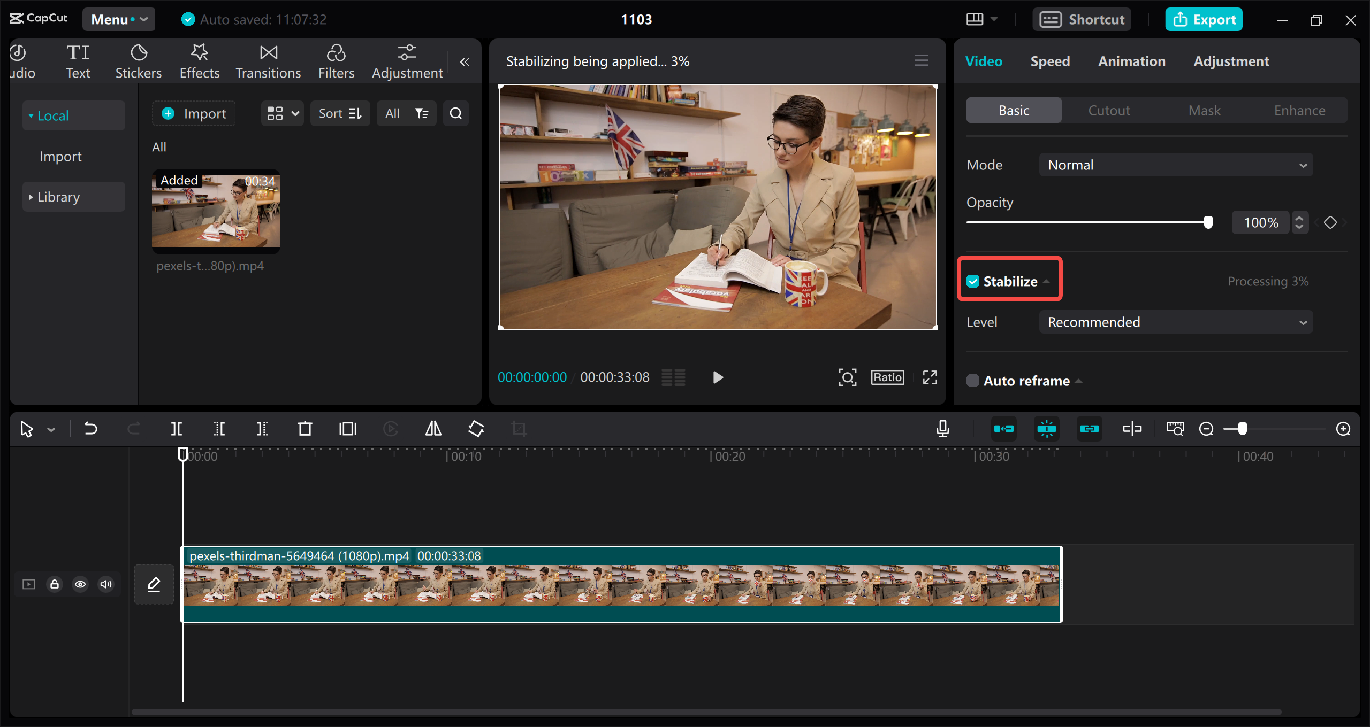Click the voiceover microphone icon
Viewport: 1370px width, 727px height.
click(x=943, y=429)
